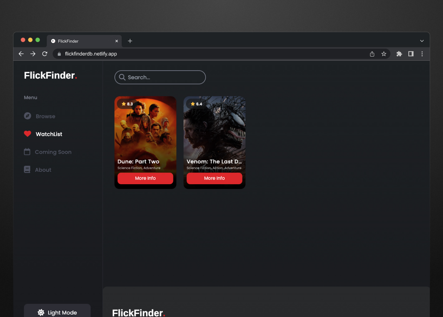Open the Browse menu item
Screen dimensions: 443x317
[x=45, y=116]
